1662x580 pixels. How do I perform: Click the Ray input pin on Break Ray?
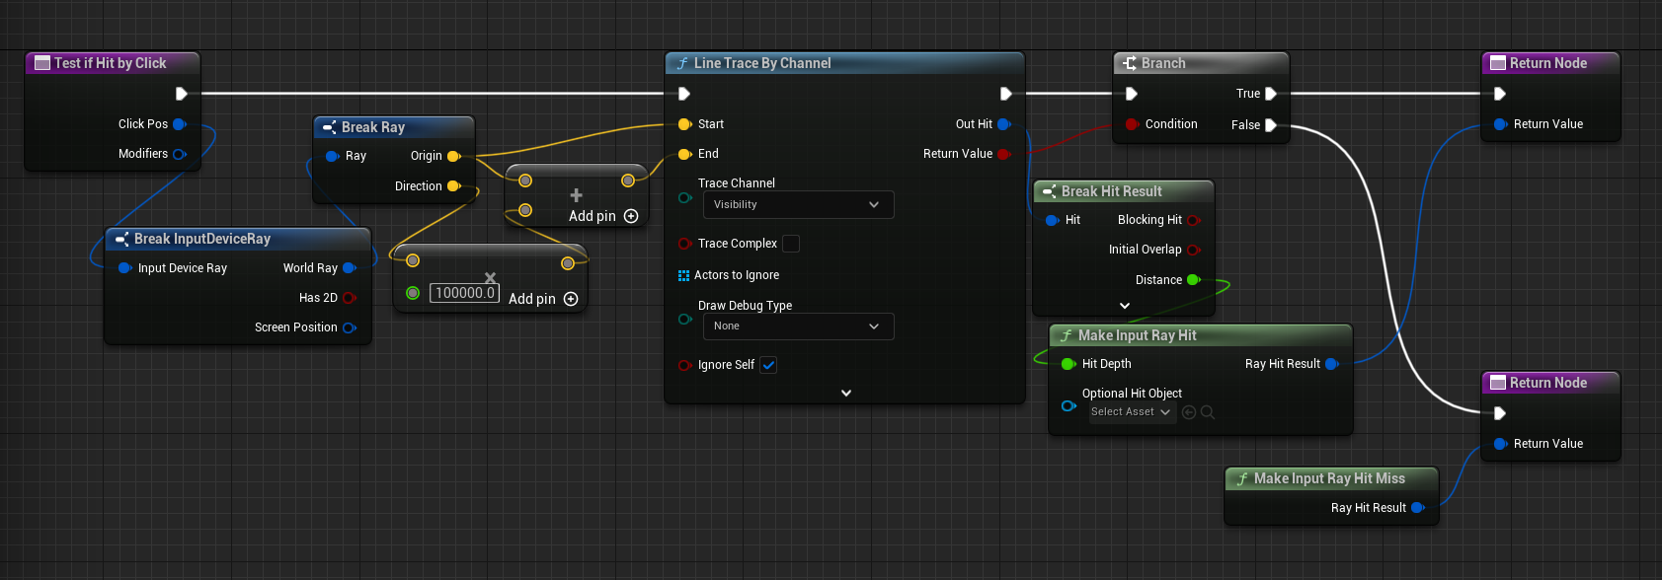click(333, 156)
